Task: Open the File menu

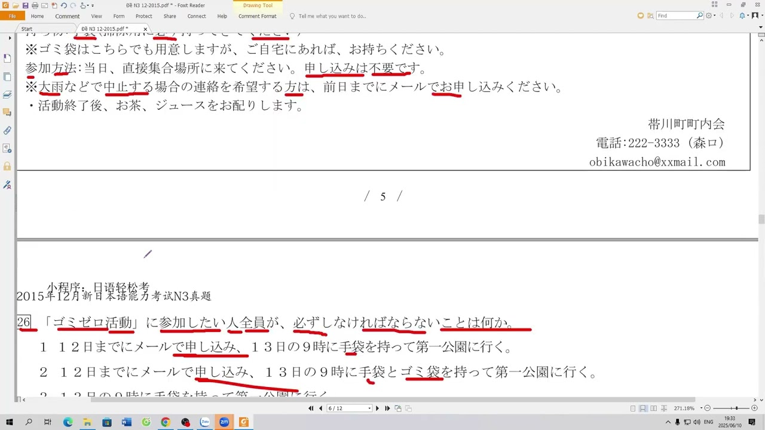Action: coord(12,16)
